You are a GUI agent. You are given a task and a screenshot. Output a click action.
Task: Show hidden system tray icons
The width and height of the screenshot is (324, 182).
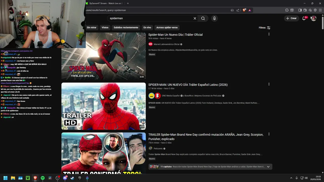[291, 178]
